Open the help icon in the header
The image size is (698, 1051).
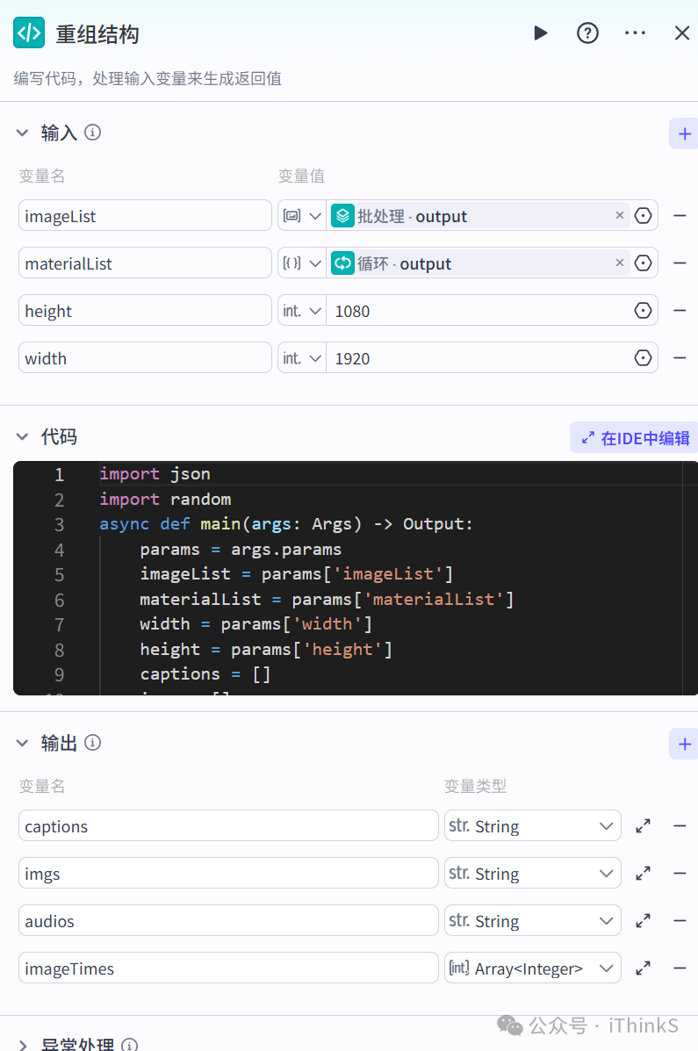587,32
